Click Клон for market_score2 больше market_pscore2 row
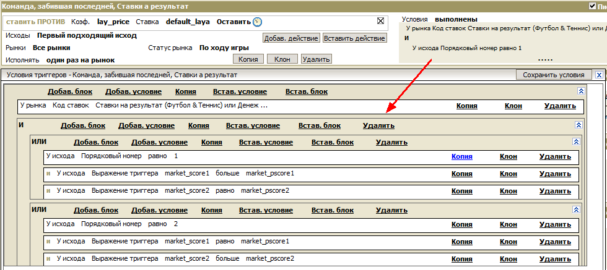Viewport: 607px width, 270px height. pyautogui.click(x=509, y=259)
